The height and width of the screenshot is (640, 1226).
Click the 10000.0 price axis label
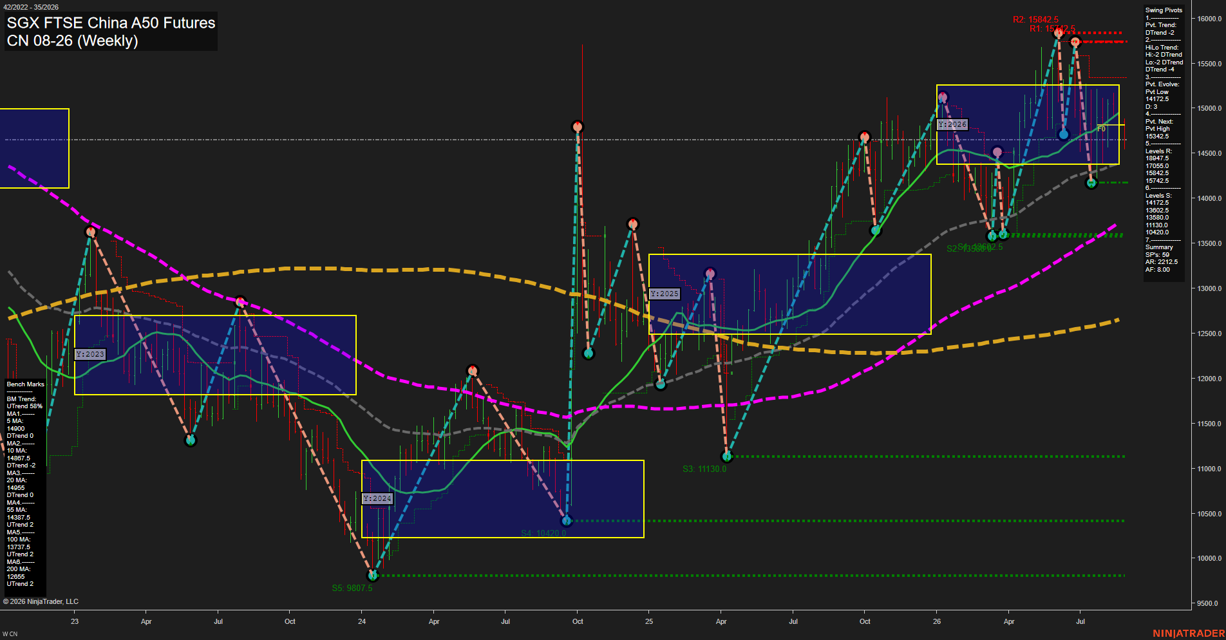[x=1209, y=558]
